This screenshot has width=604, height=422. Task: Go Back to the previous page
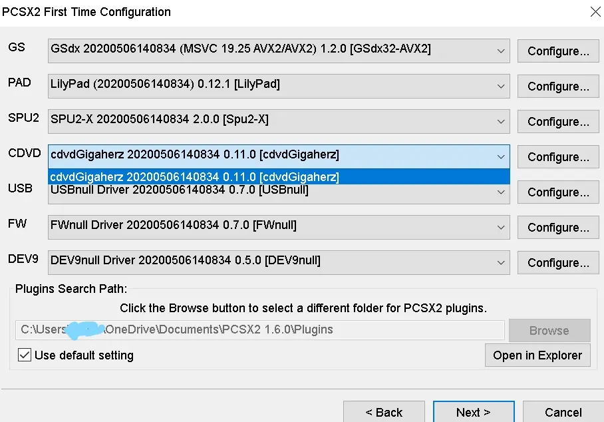tap(384, 412)
